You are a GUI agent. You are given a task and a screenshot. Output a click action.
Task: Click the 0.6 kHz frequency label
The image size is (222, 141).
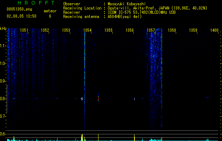(x=3, y=134)
